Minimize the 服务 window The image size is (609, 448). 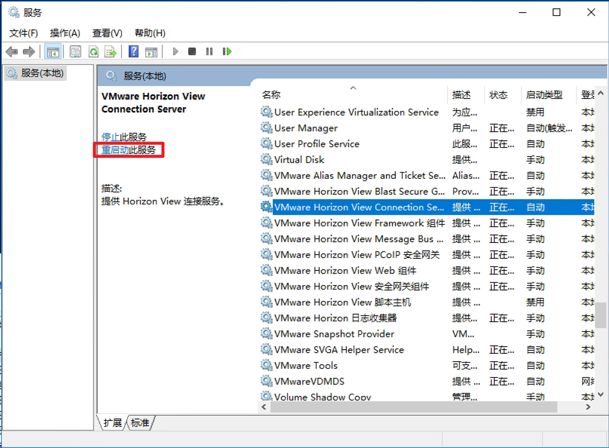[x=522, y=13]
